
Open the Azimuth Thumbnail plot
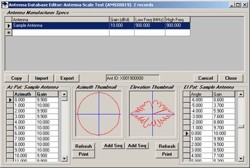[99, 114]
